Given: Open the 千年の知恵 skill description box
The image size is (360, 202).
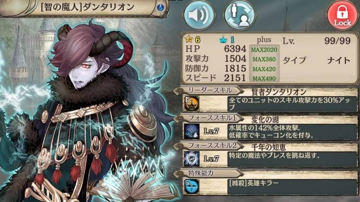Looking at the screenshot, I should tap(292, 159).
